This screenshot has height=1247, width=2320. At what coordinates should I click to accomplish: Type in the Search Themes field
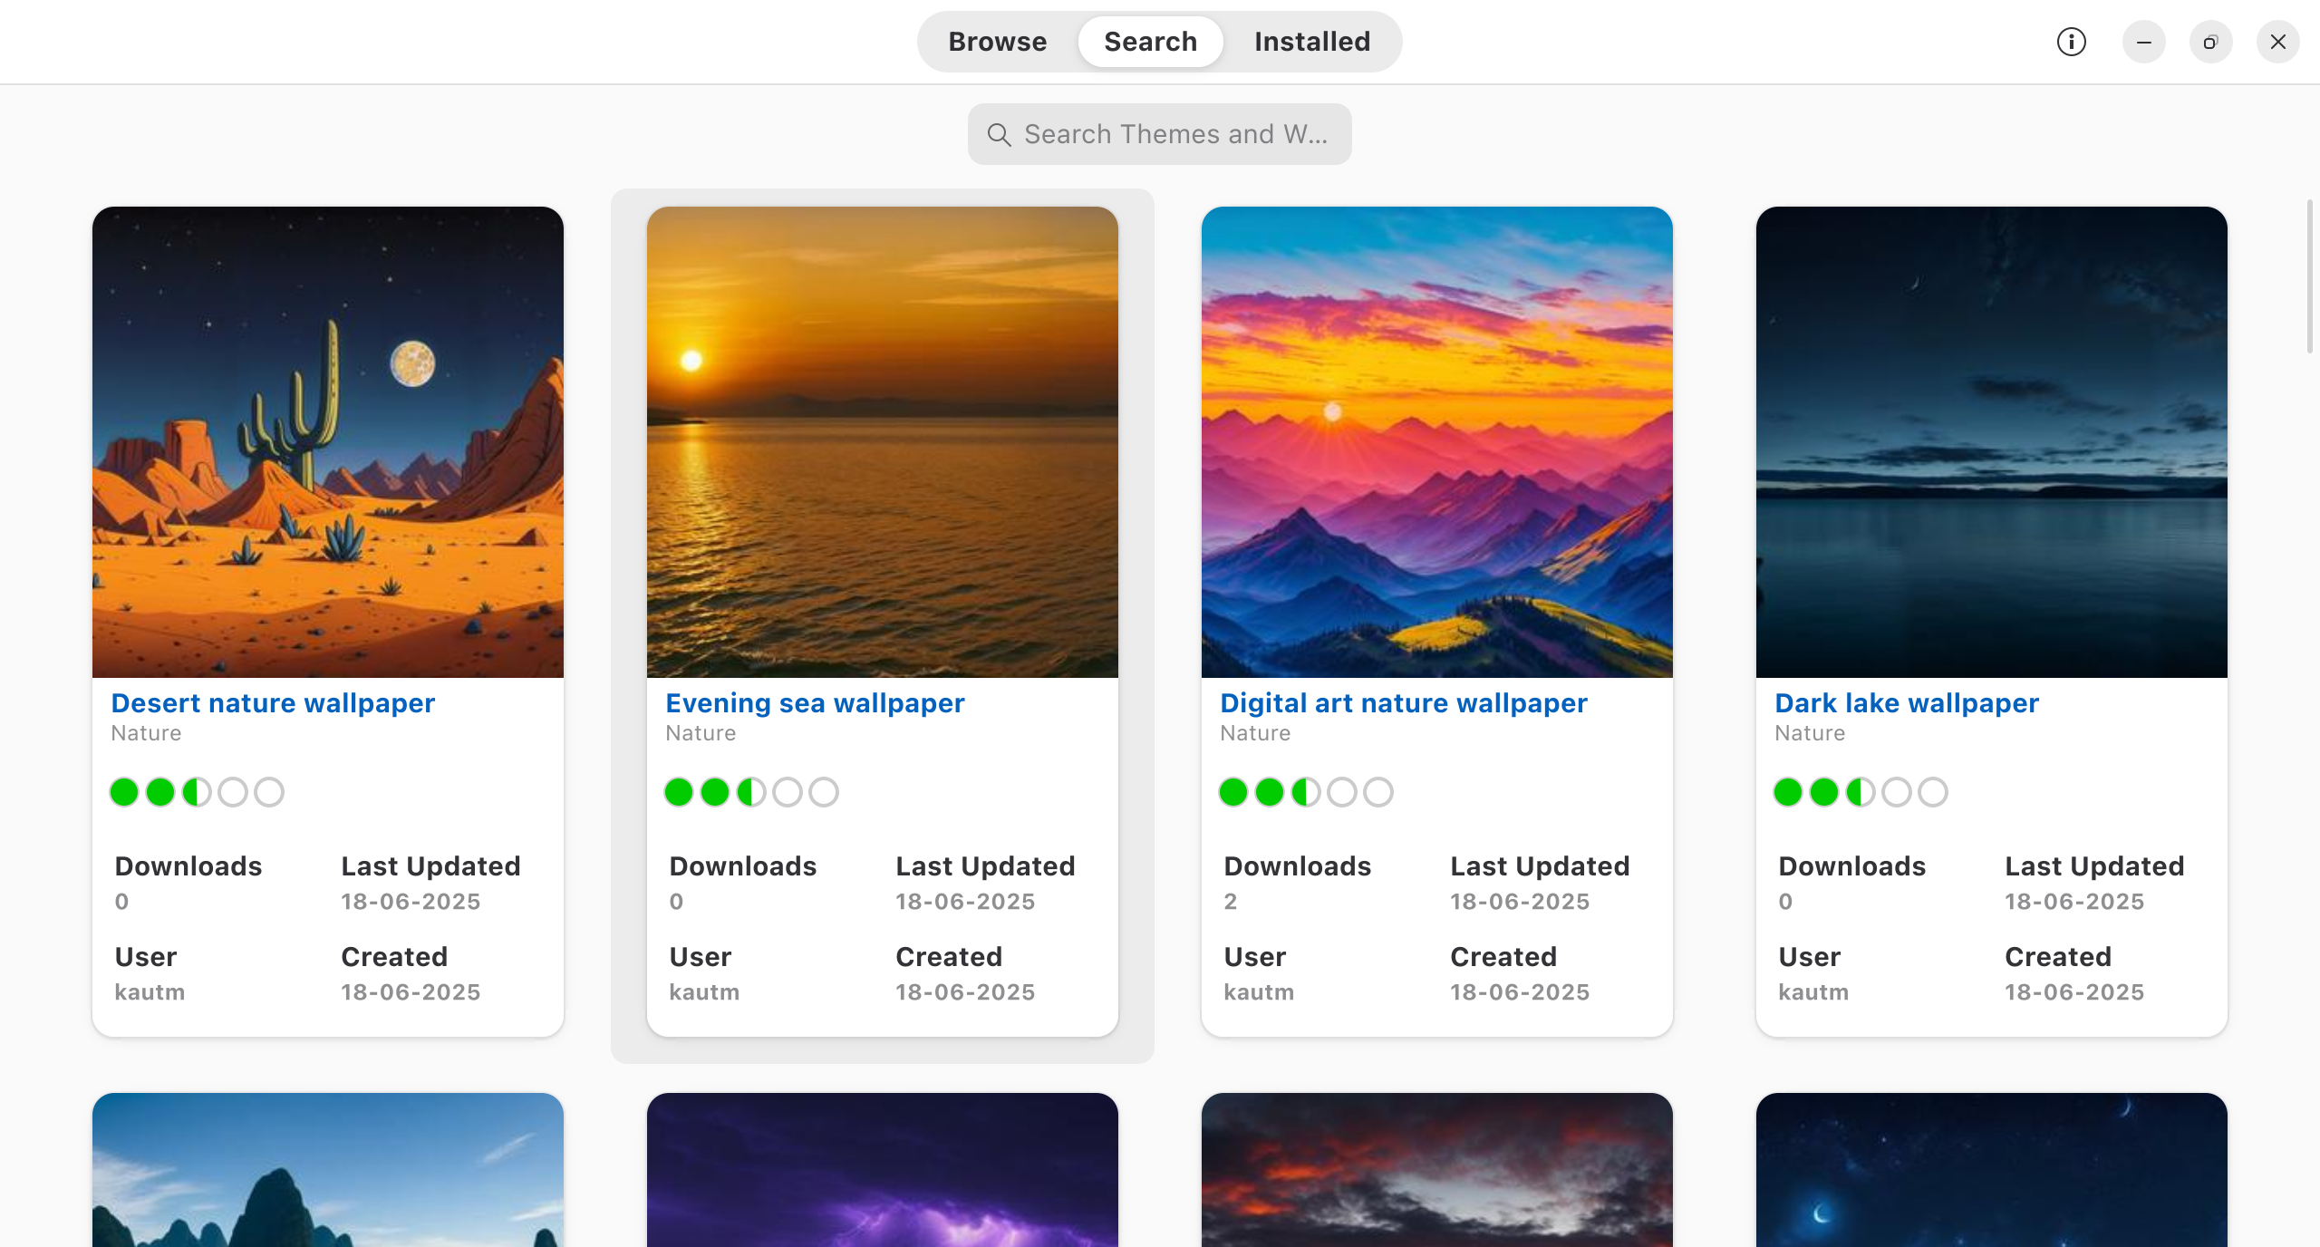(1174, 135)
